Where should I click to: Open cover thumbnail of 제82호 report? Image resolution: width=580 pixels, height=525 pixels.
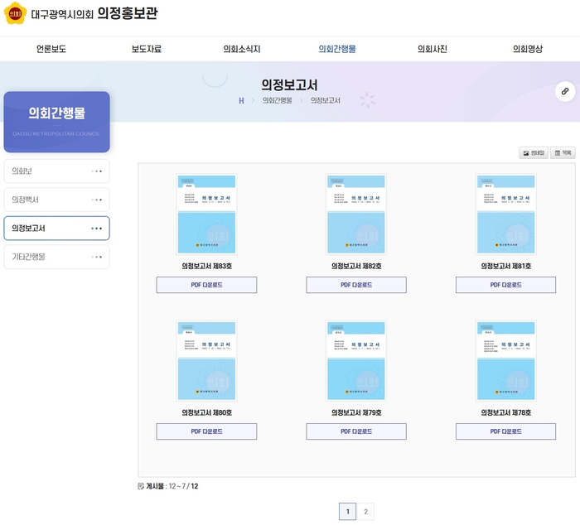356,214
